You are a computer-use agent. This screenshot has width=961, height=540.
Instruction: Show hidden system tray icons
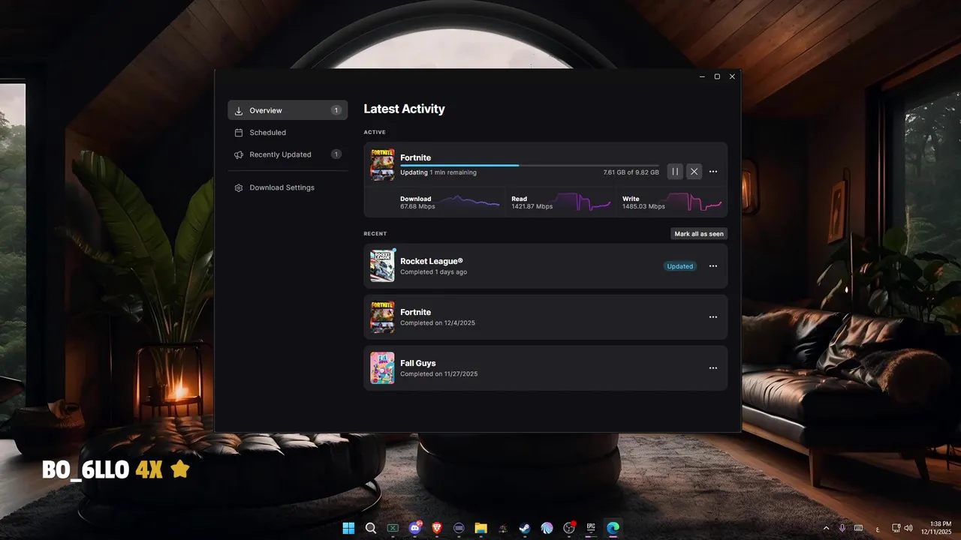pyautogui.click(x=827, y=528)
